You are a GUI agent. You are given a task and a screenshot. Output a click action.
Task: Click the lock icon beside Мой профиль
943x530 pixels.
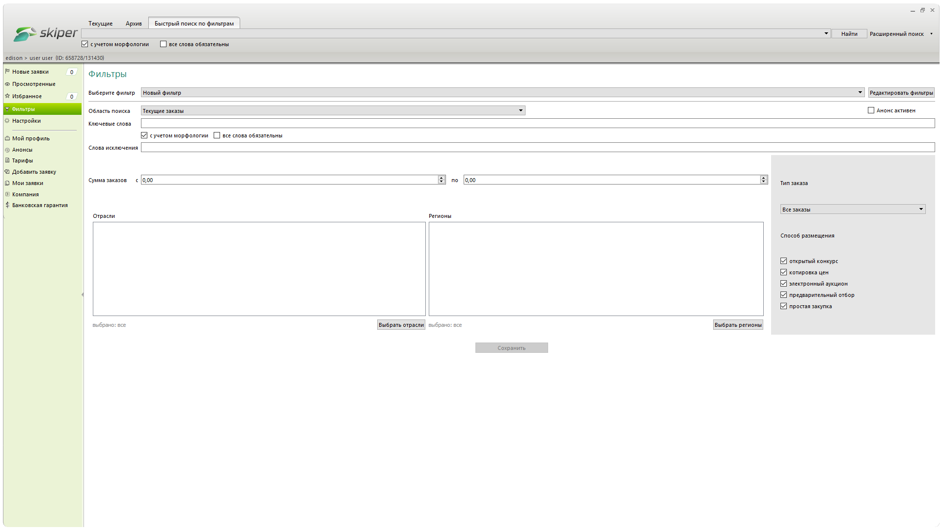pyautogui.click(x=7, y=138)
